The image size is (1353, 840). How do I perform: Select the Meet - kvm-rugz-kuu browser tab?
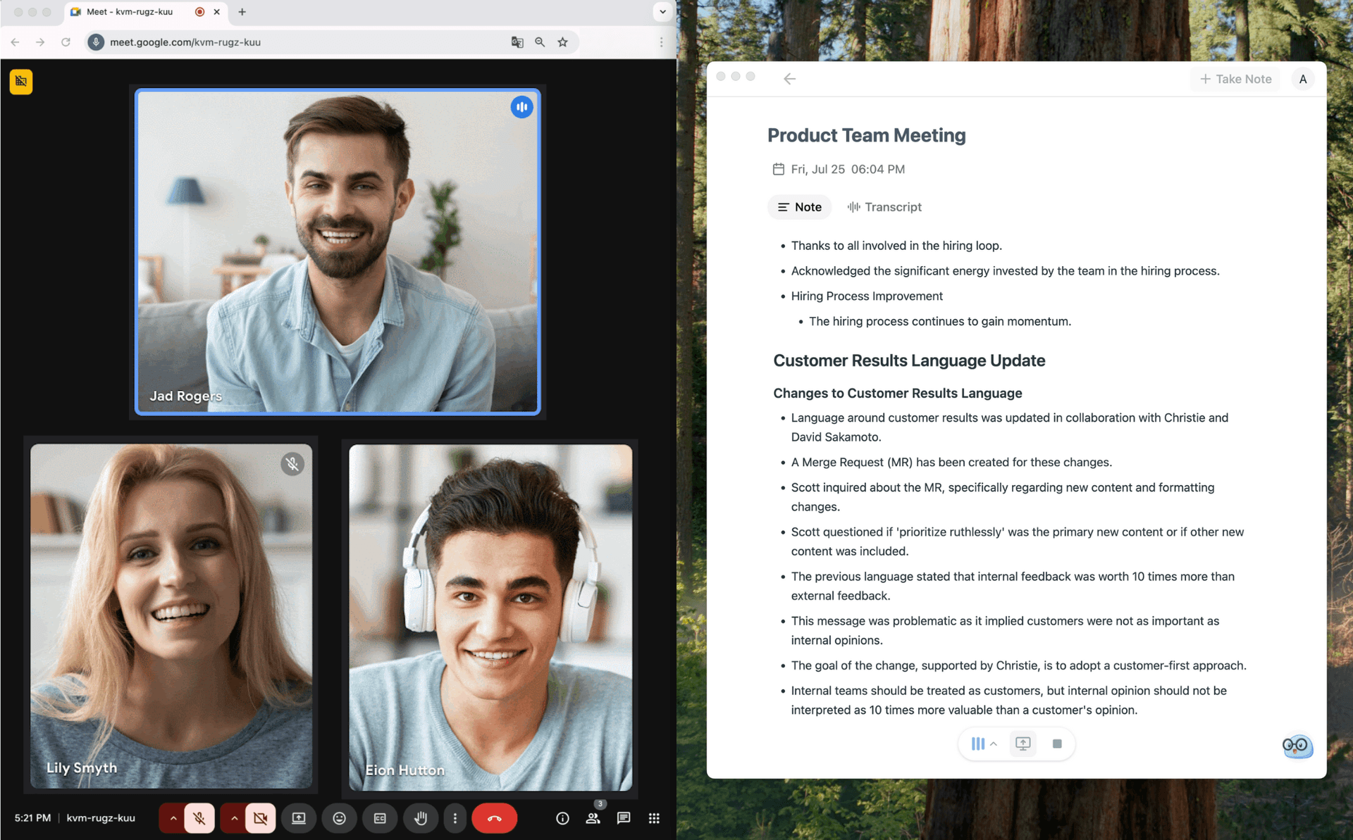point(130,12)
